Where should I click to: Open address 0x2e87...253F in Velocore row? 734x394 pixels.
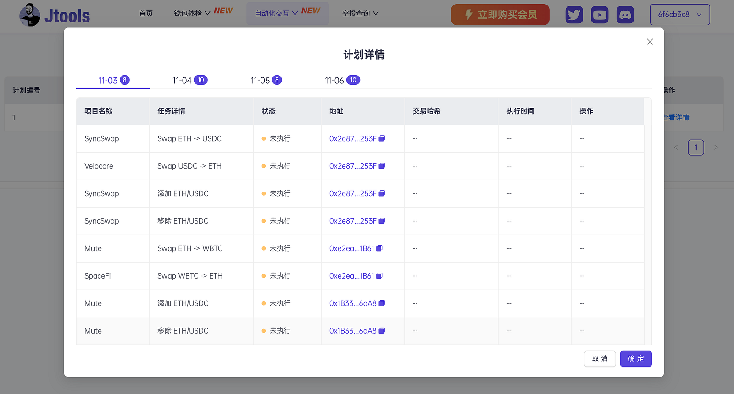pyautogui.click(x=353, y=166)
